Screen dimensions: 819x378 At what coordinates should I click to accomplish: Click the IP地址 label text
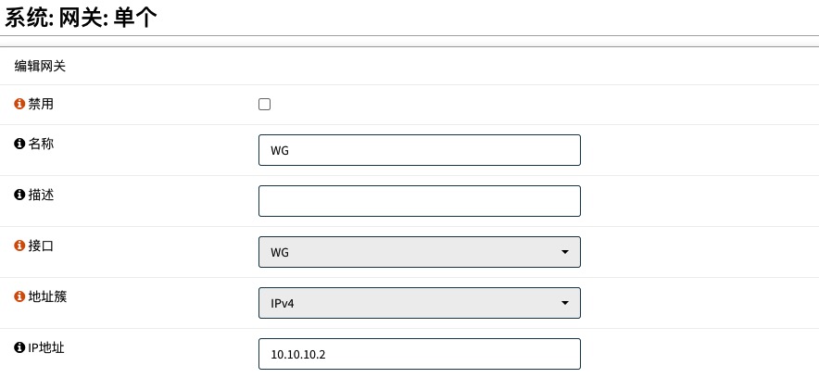(45, 347)
